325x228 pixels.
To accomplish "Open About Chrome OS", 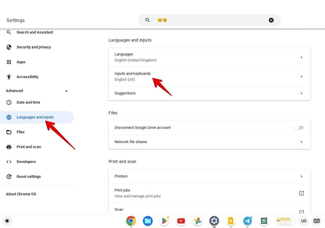I will click(x=21, y=194).
